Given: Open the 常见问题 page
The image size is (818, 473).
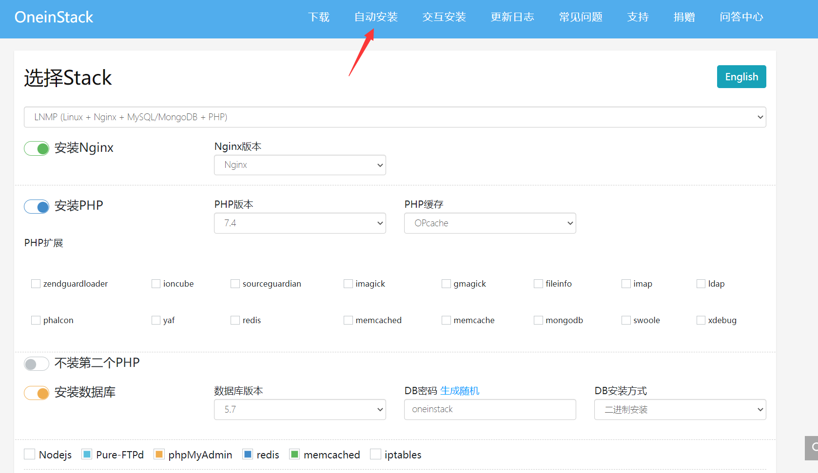Looking at the screenshot, I should [581, 17].
